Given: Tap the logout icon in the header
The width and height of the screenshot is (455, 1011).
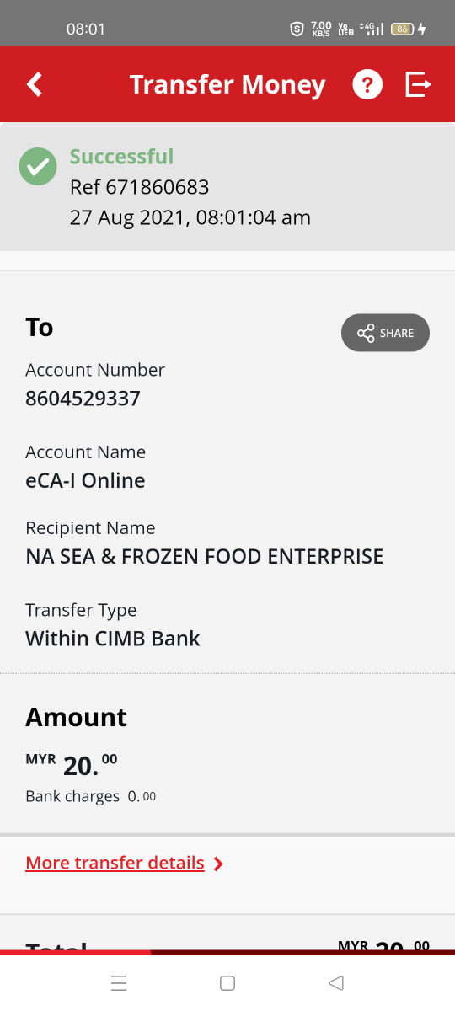Looking at the screenshot, I should point(418,84).
